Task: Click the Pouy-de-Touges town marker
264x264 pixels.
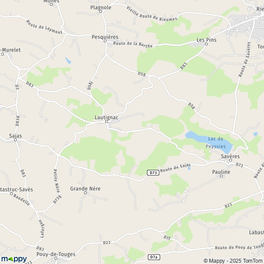Action: pos(56,258)
